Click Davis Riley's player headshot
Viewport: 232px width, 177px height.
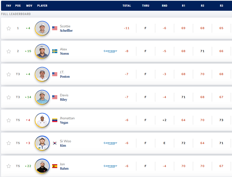point(42,97)
